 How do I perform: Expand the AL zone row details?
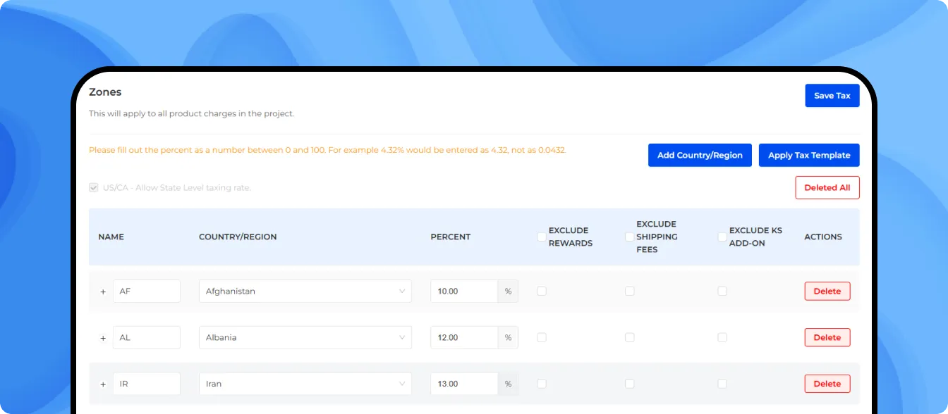click(103, 337)
